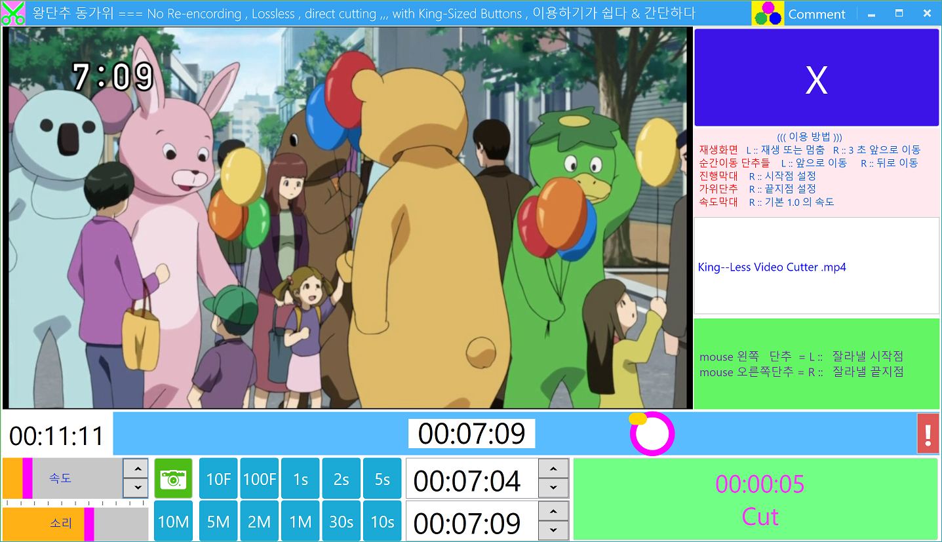Increase start time 00:07:04 with up arrow
This screenshot has width=942, height=542.
pyautogui.click(x=554, y=469)
